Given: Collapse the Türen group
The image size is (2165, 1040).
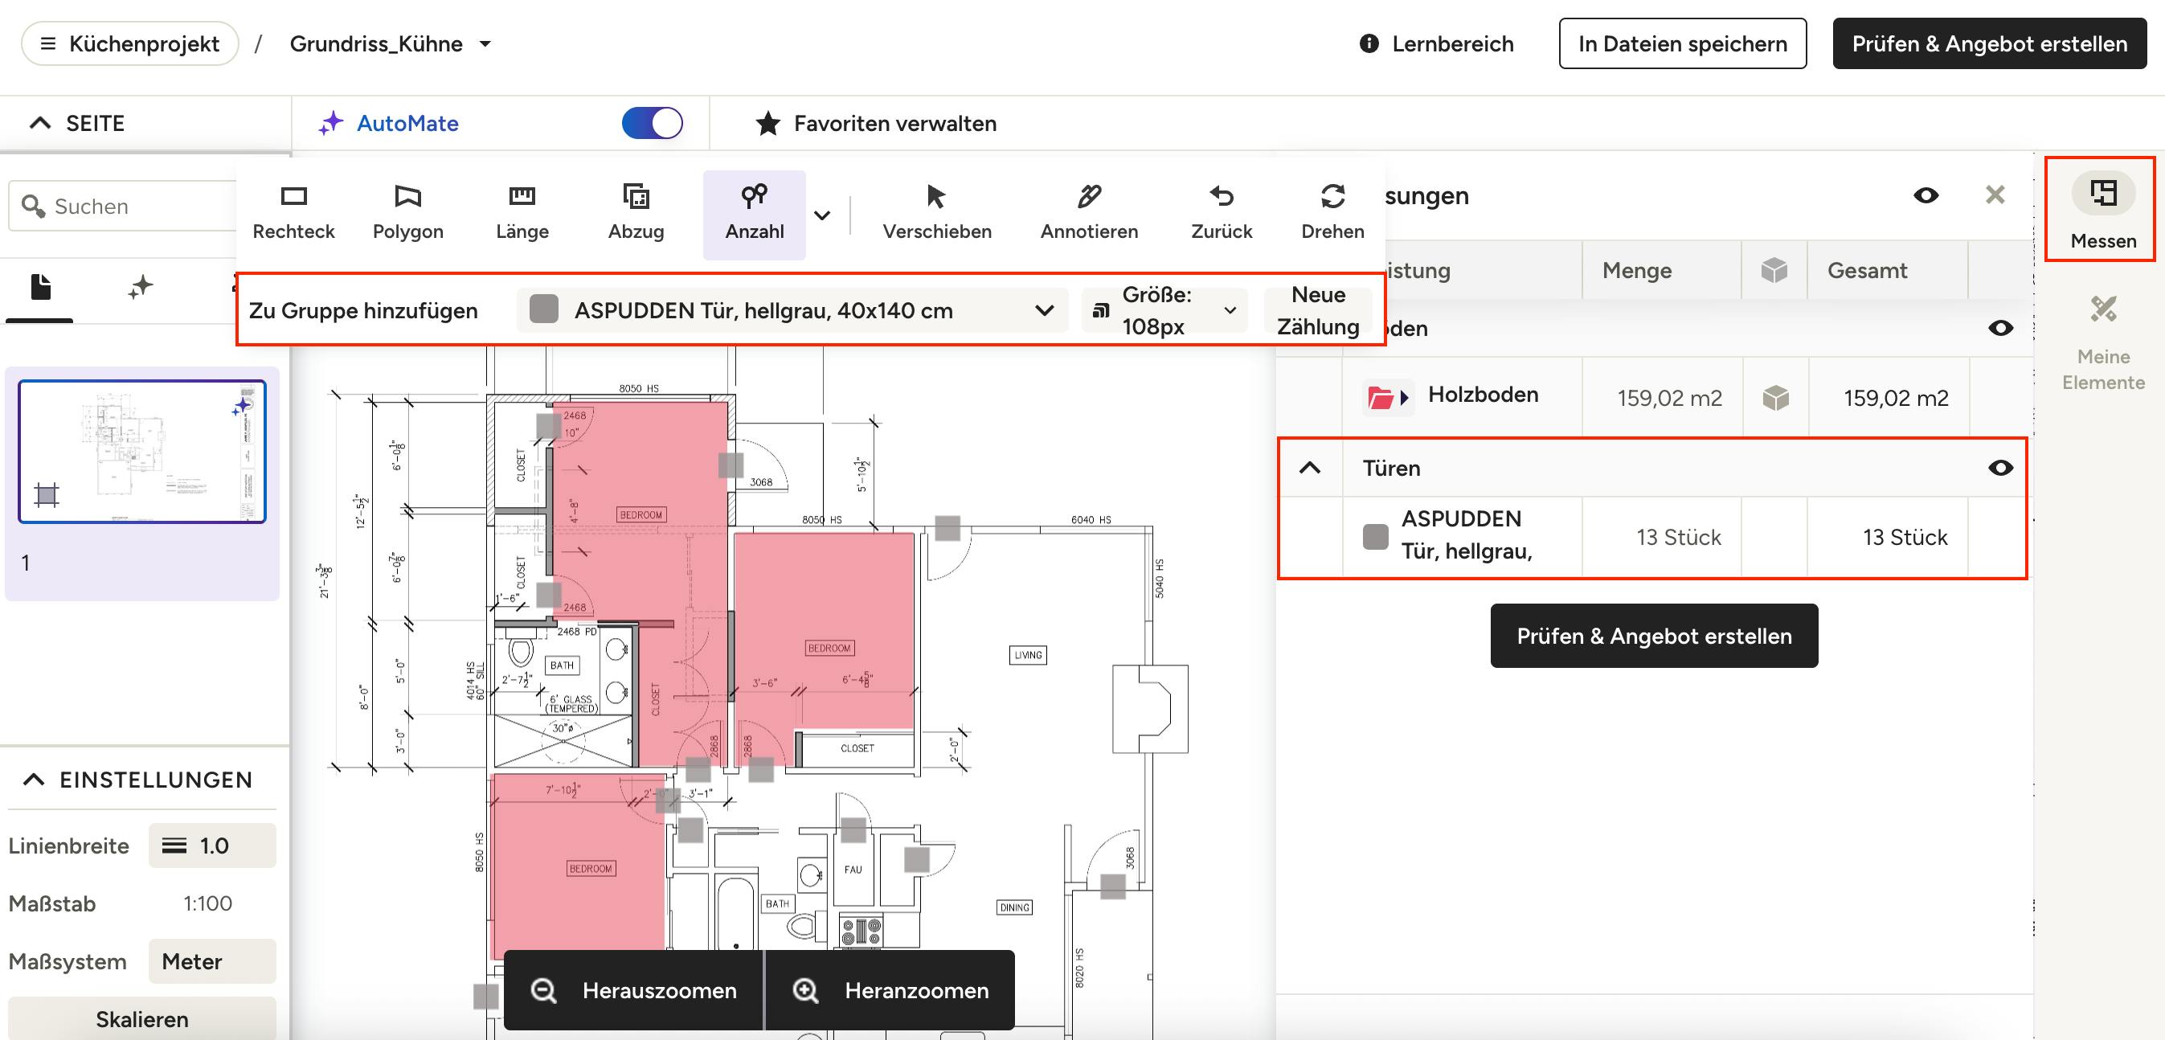Looking at the screenshot, I should point(1309,468).
